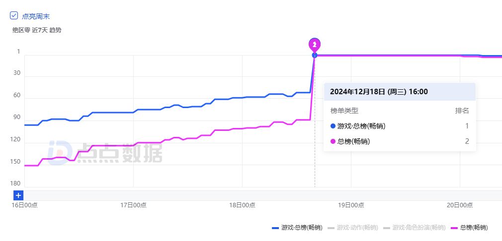The width and height of the screenshot is (502, 241).
Task: Hide the blue 游戏·总榜(畅销) legend series
Action: (297, 228)
